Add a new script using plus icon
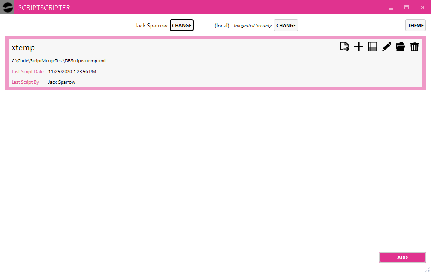Viewport: 431px width, 273px height. pos(358,47)
